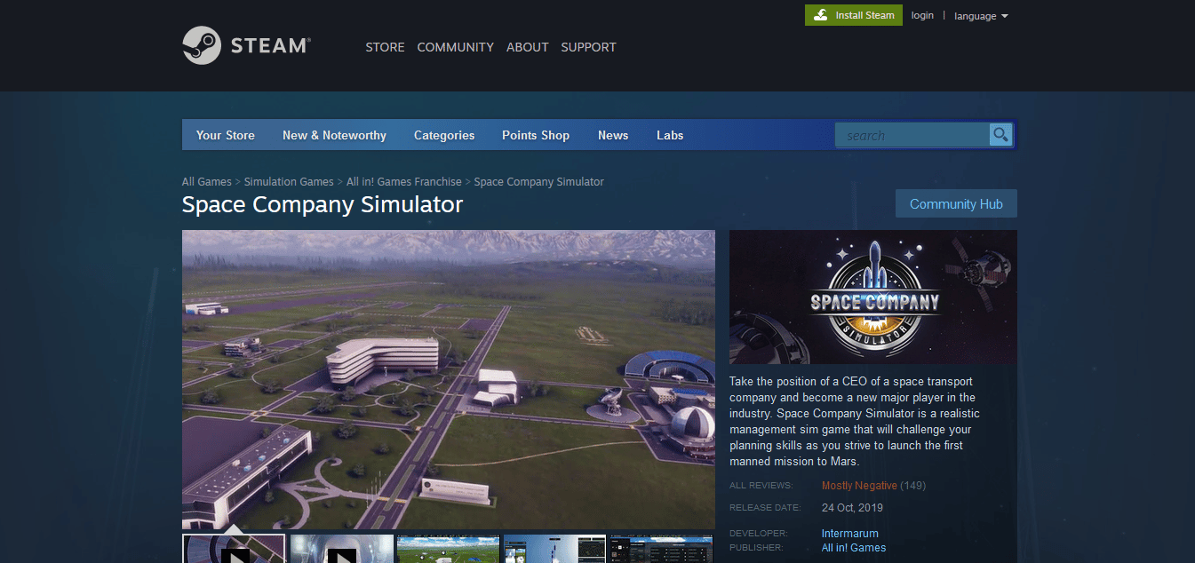The image size is (1195, 563).
Task: Switch to the Points Shop tab
Action: 536,135
